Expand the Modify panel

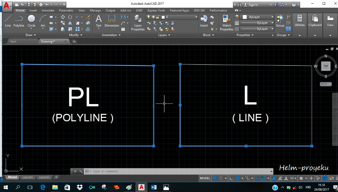(x=76, y=35)
